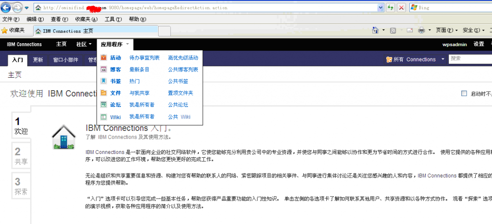
Task: Click the 论坛 forum icon
Action: pos(103,105)
